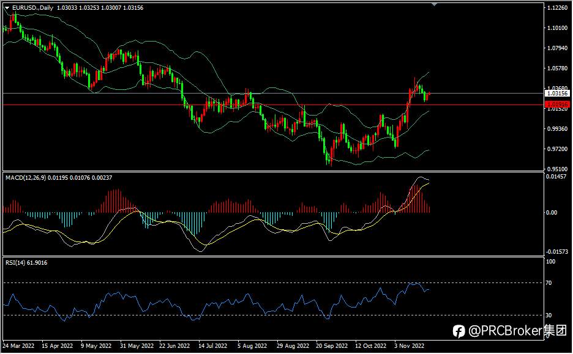Click the 9 May 2022 date label

click(x=96, y=346)
